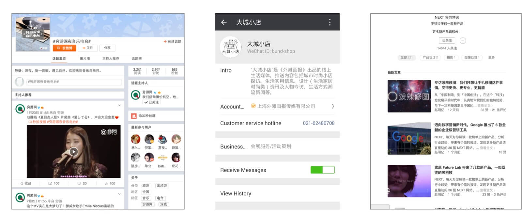Viewport: 522px width, 214px height.
Task: Expand the dropdown arrow on the February 2 post
Action: pos(119,194)
